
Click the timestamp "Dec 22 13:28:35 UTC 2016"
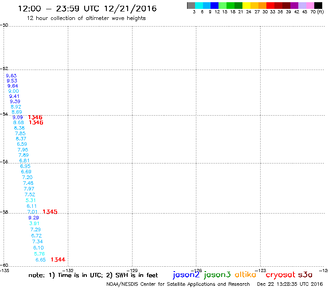tap(290, 284)
